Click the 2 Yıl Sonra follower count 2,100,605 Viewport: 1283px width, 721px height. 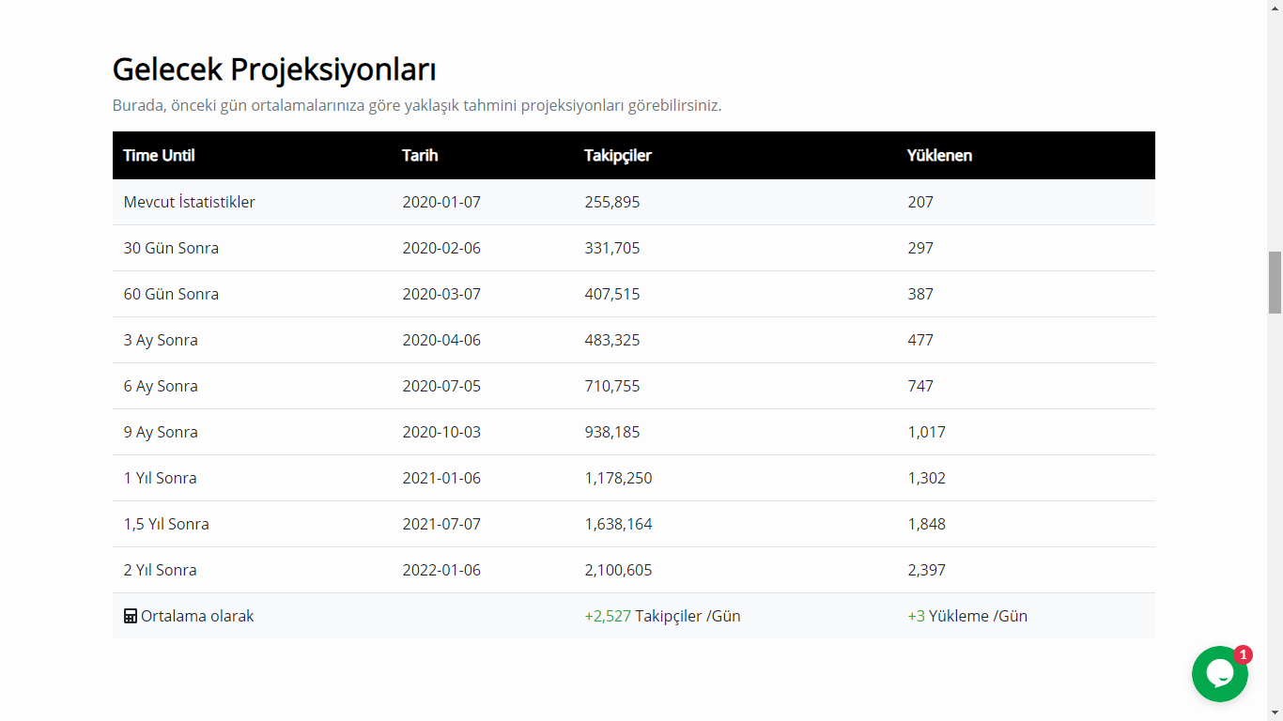[618, 570]
